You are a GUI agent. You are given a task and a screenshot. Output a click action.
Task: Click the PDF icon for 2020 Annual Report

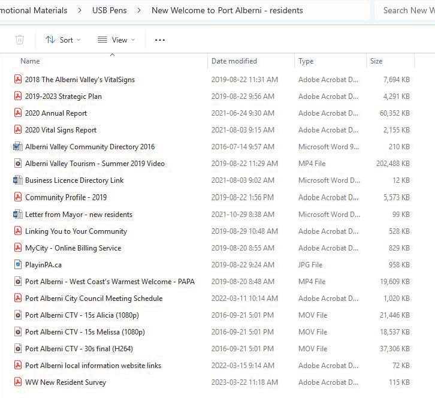coord(18,113)
